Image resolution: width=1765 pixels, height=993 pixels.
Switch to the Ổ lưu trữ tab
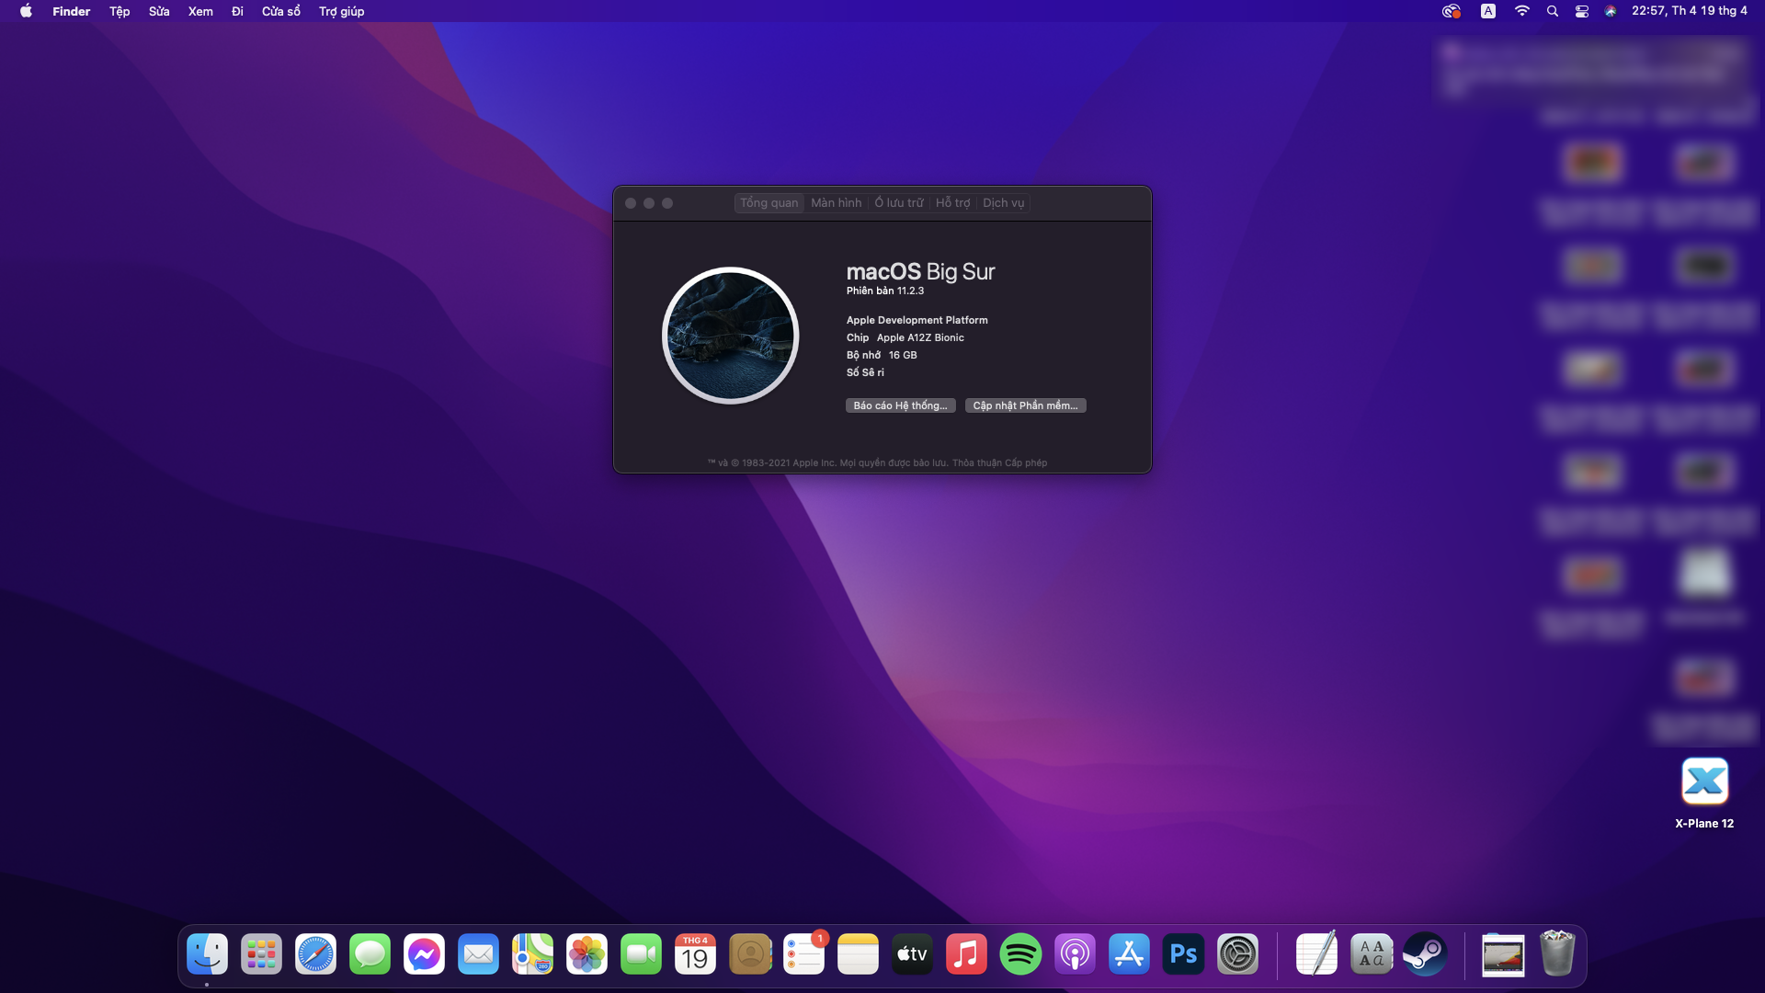pyautogui.click(x=899, y=202)
